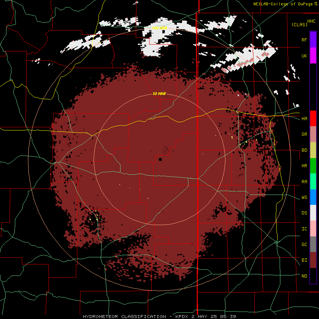Click the blue WS legend swatch
The height and width of the screenshot is (319, 319).
[313, 197]
